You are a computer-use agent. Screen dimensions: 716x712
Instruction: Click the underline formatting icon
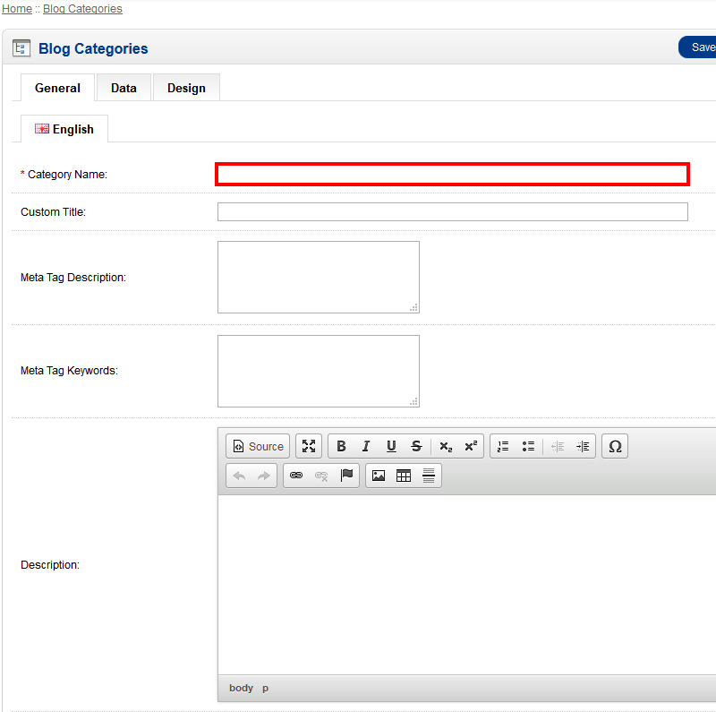tap(391, 446)
